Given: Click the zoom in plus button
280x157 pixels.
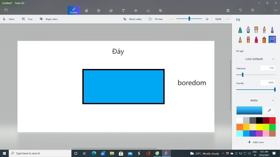Looking at the screenshot, I should point(207,19).
